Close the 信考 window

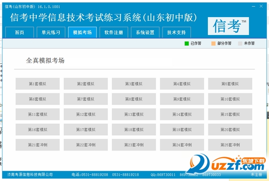pos(261,6)
